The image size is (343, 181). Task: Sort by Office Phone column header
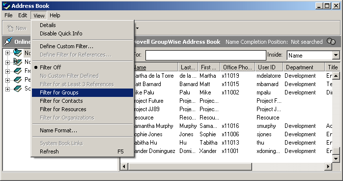point(237,67)
